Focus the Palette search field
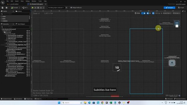The image size is (187, 105). pos(15,14)
